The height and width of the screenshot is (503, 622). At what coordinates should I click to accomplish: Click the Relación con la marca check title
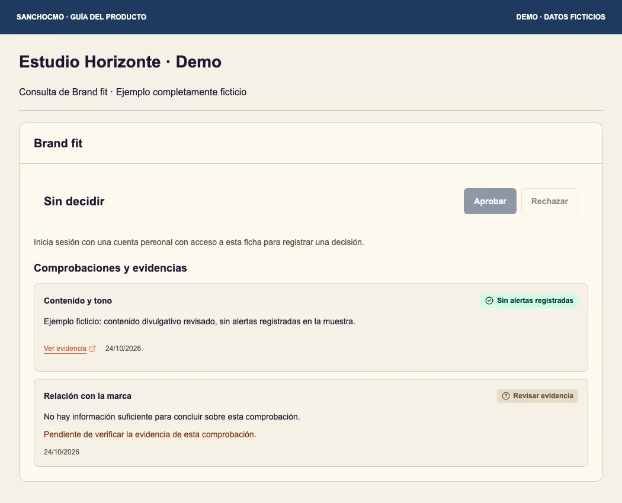[87, 396]
